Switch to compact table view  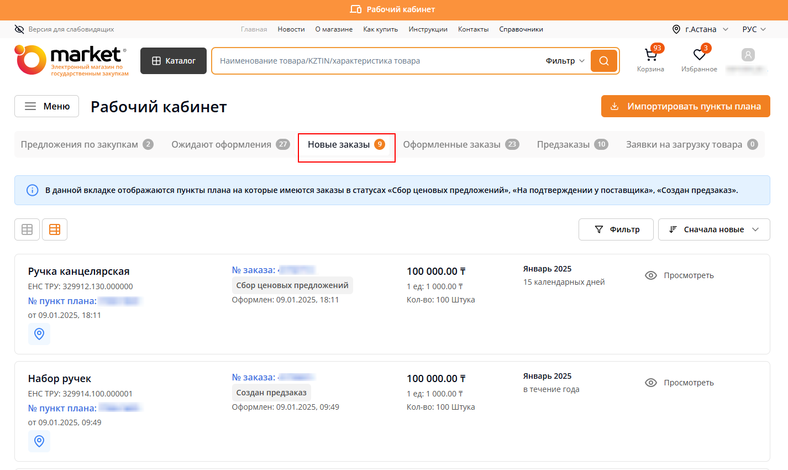point(27,229)
